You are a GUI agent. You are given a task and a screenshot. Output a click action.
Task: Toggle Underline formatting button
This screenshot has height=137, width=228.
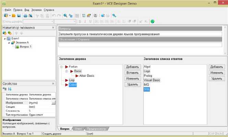pos(90,22)
